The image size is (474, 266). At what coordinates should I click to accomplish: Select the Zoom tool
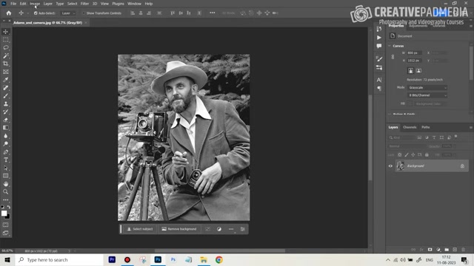(x=6, y=192)
